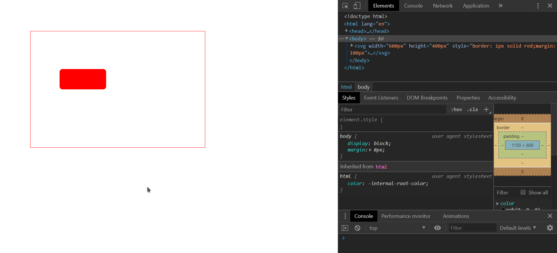Show more DevTools tabs chevron

pos(500,6)
